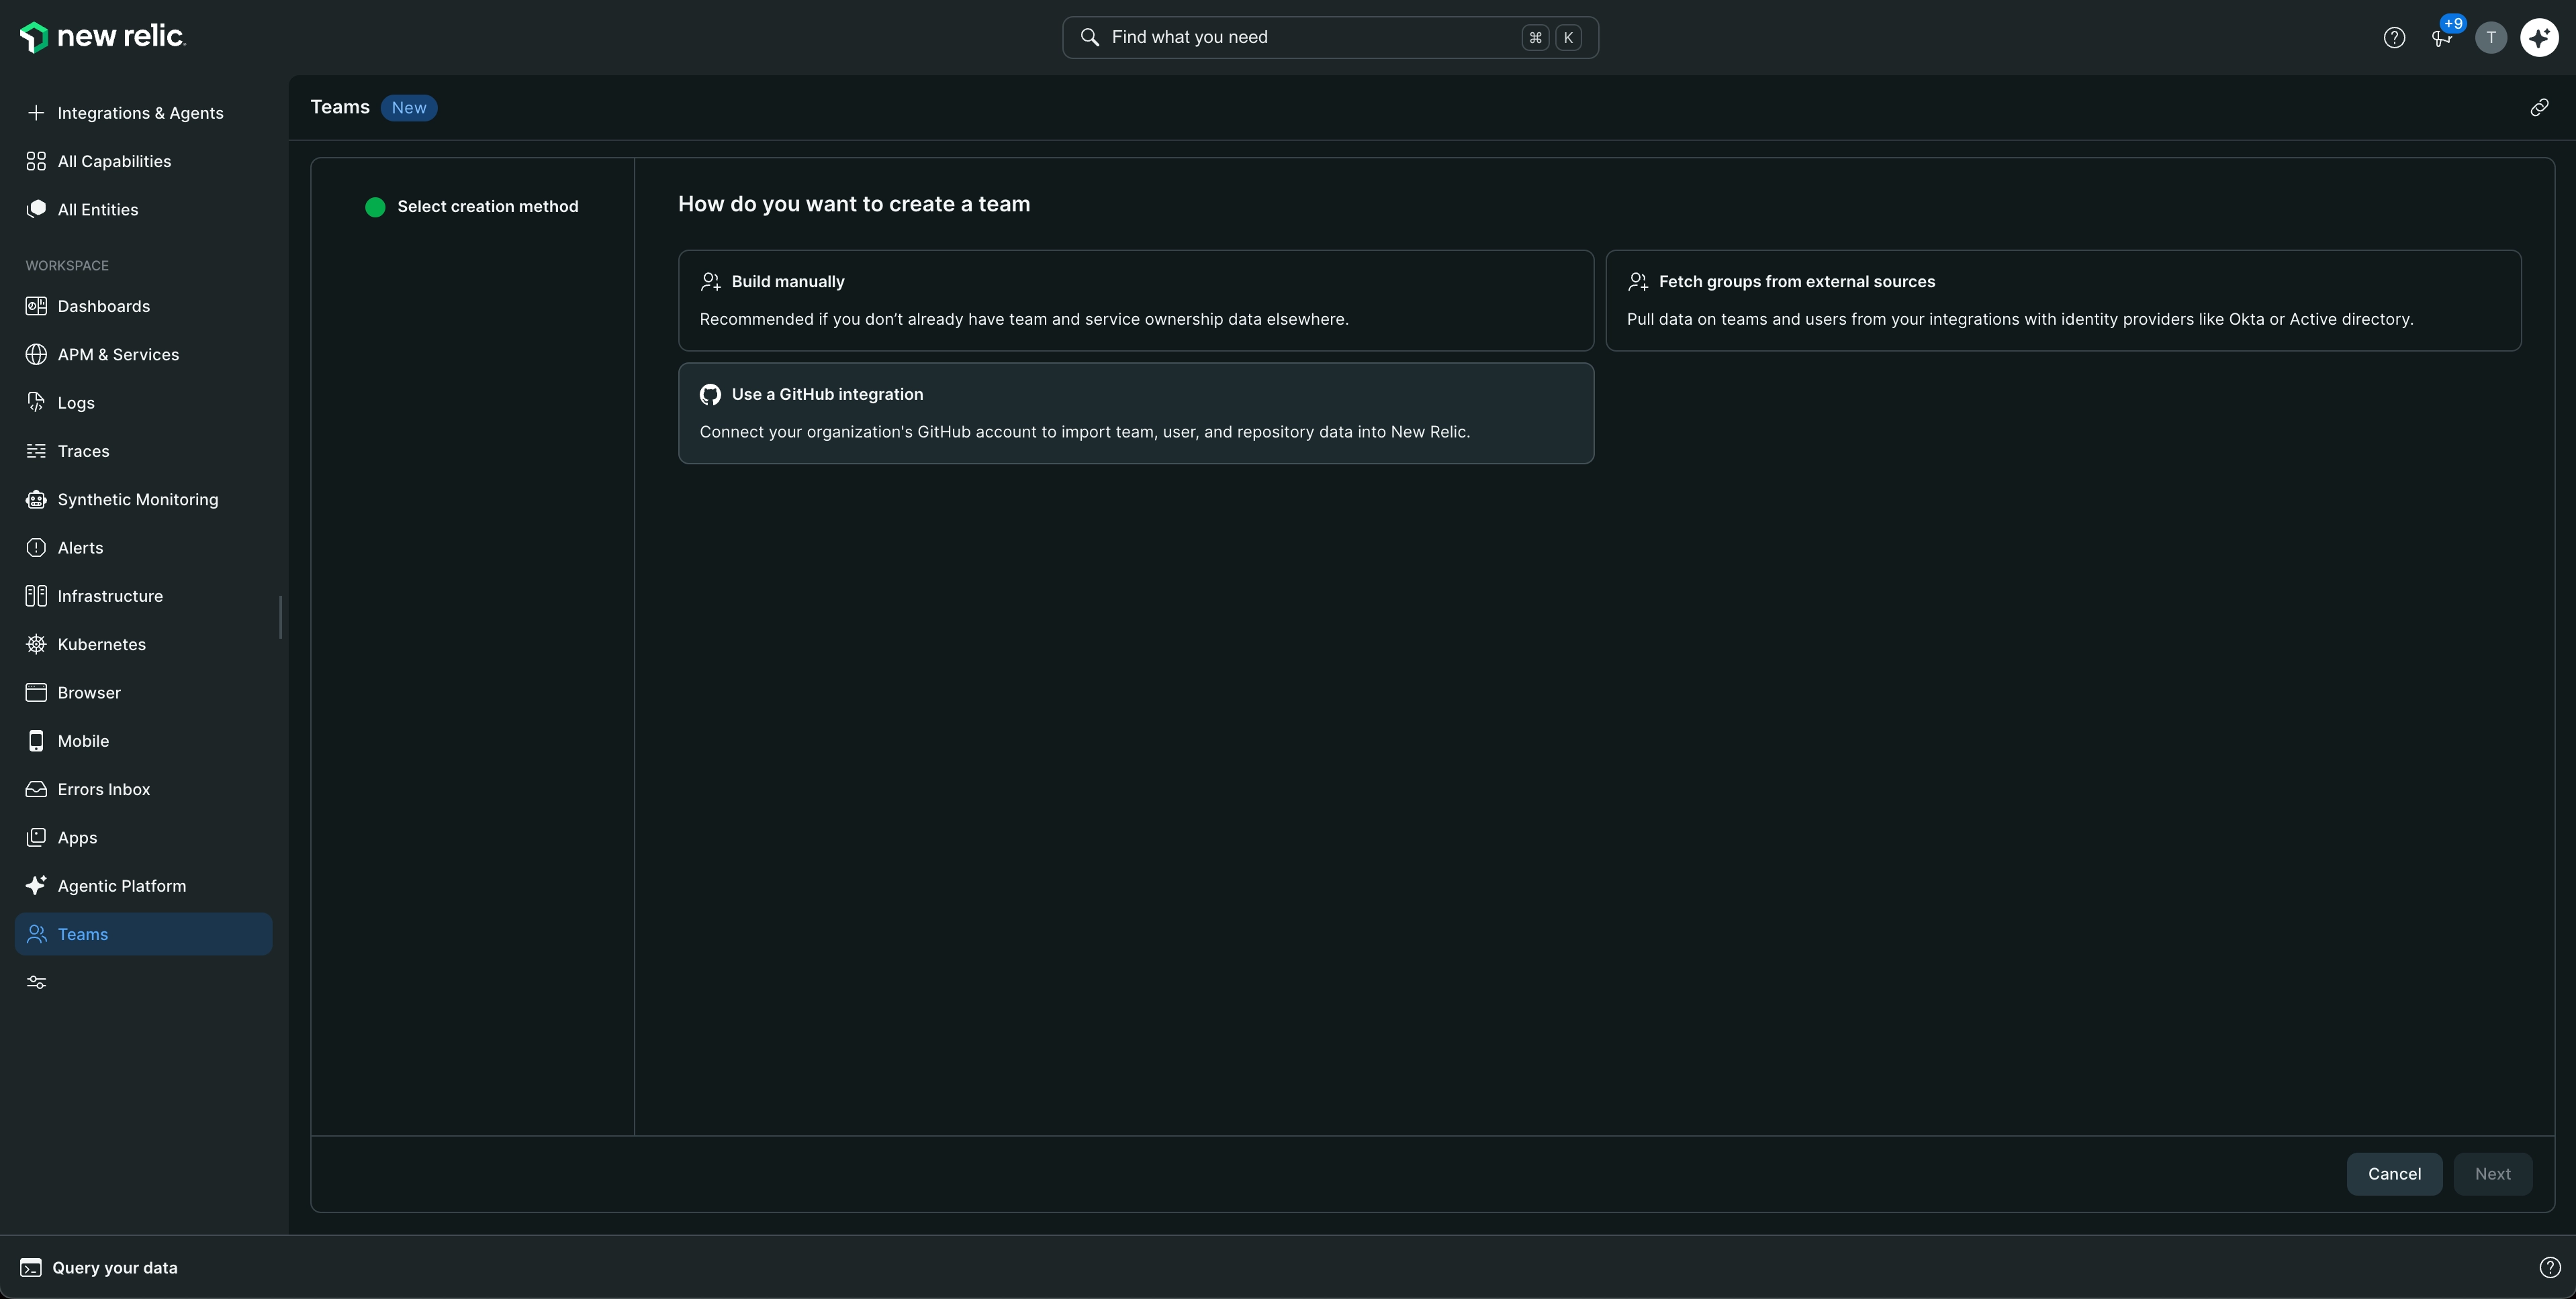Open sidebar customization sliders icon
2576x1299 pixels.
click(37, 983)
